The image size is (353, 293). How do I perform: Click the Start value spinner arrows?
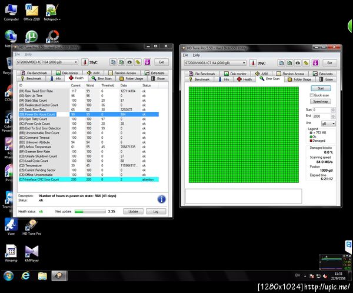tap(333, 110)
